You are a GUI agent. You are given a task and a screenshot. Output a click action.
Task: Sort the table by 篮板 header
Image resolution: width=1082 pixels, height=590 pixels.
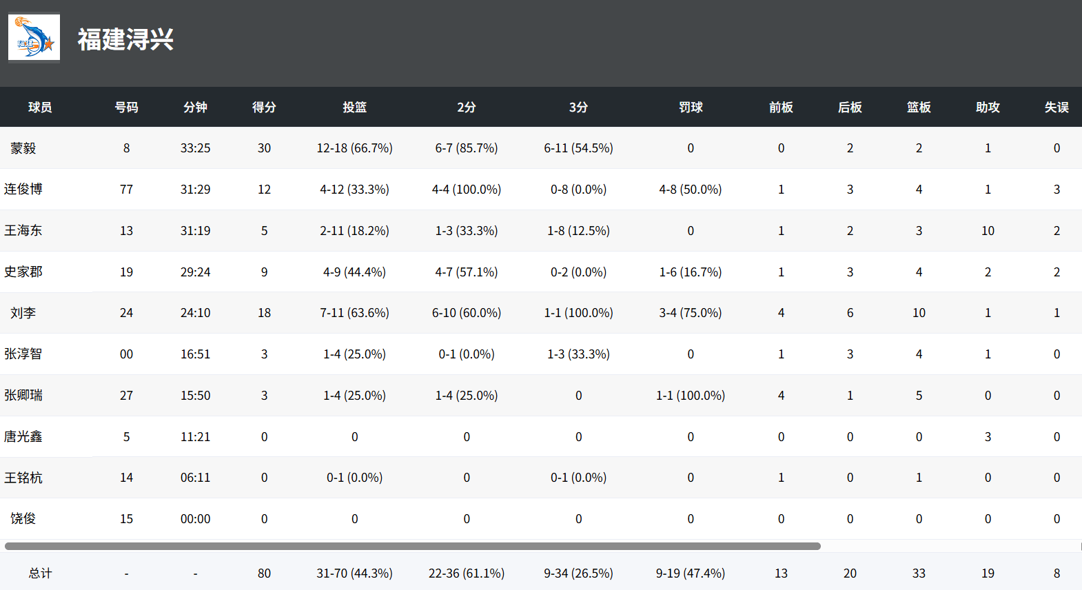point(919,107)
